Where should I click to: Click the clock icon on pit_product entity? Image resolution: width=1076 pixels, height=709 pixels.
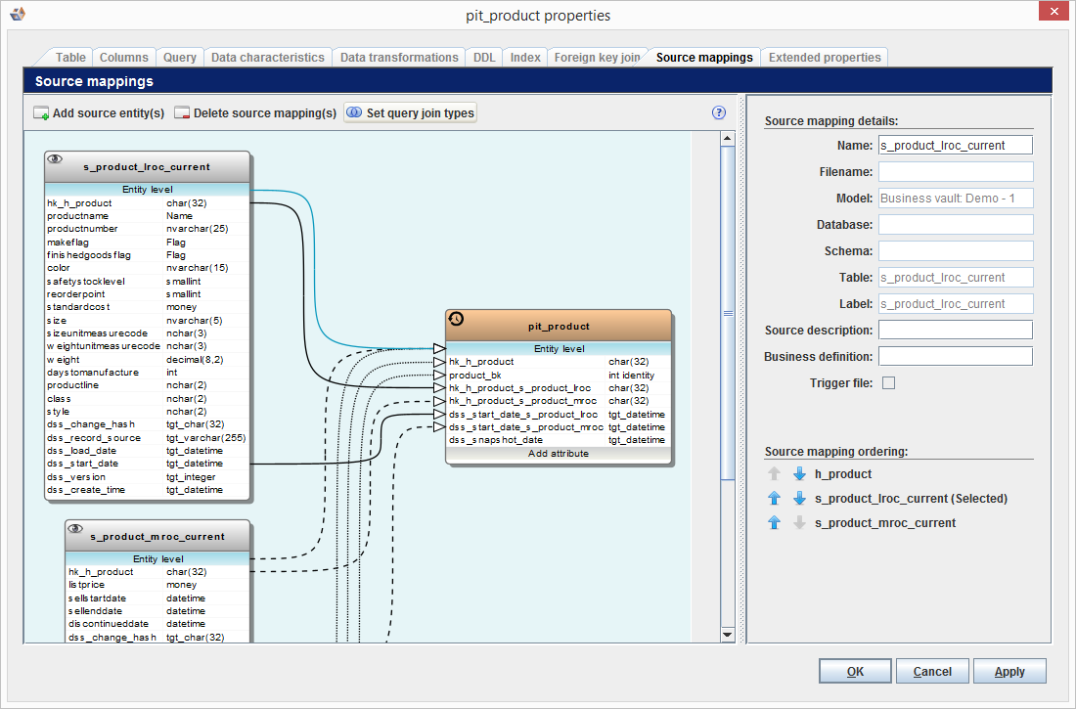coord(455,319)
